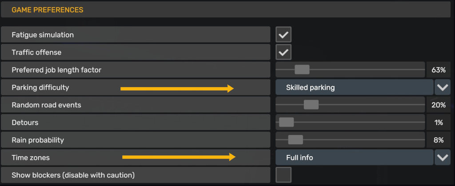This screenshot has height=186, width=455.
Task: Click Preferred job length factor slider handle
Action: point(302,70)
